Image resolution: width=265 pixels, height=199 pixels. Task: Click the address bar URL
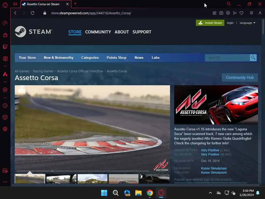(x=91, y=13)
